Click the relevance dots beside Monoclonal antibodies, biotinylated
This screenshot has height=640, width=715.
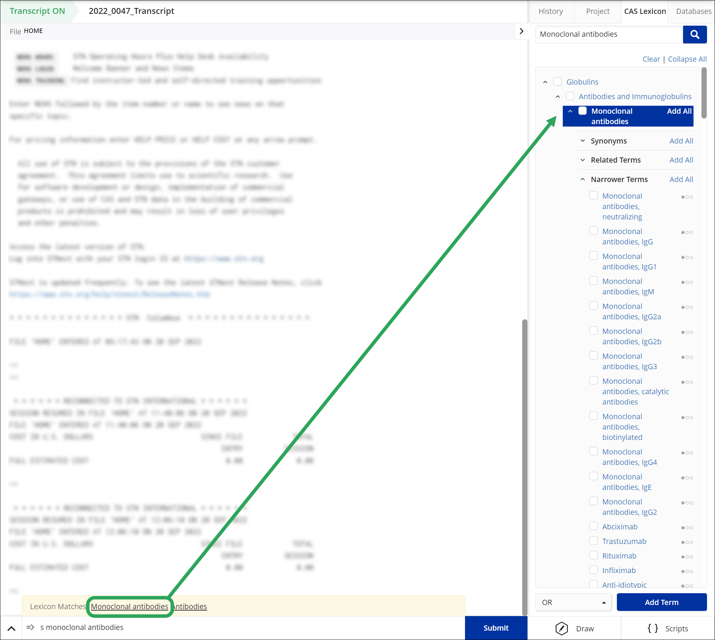[x=687, y=418]
